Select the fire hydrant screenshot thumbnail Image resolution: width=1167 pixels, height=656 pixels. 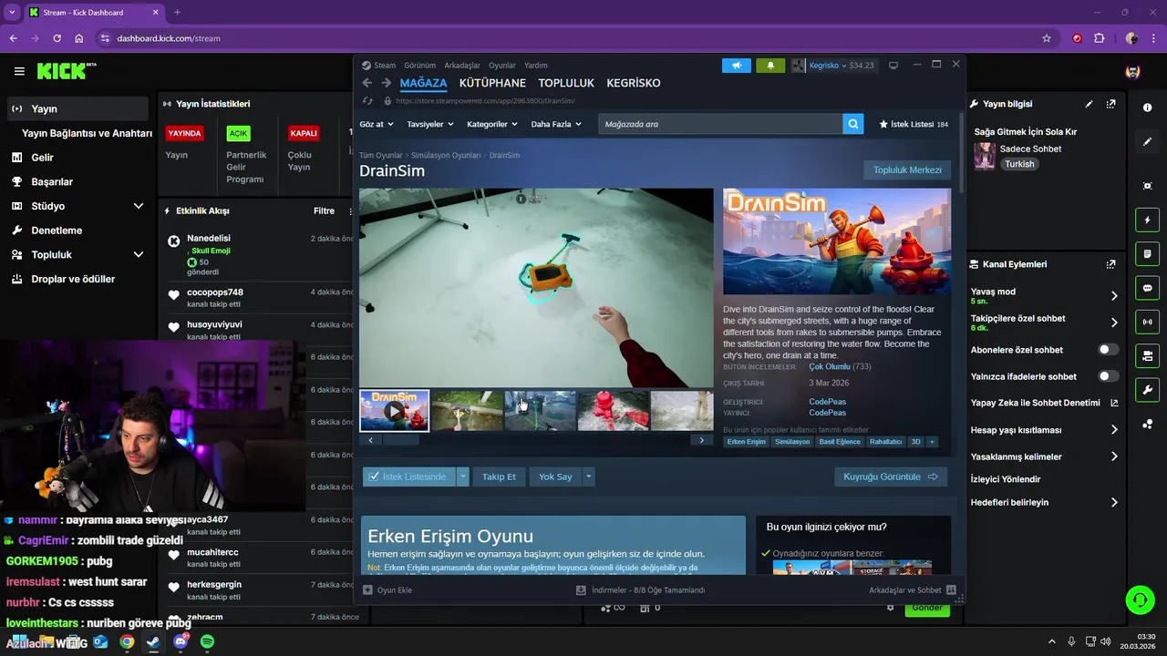pos(614,411)
